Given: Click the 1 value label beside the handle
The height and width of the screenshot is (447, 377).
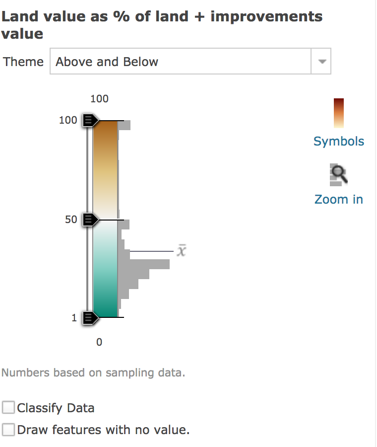Looking at the screenshot, I should 74,318.
